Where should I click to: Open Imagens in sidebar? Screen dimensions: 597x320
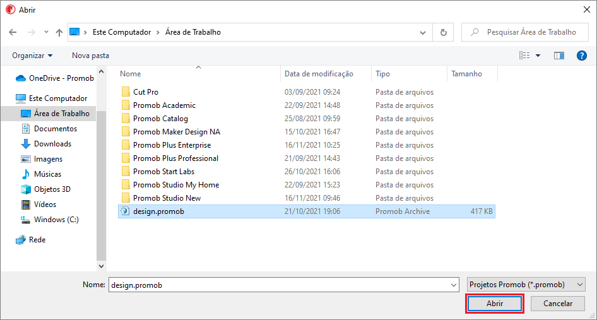point(42,159)
